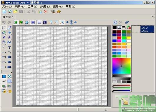Image resolution: width=156 pixels, height=112 pixels.
Task: Select the 32x32 32bpp image format thumbnail
Action: point(143,29)
